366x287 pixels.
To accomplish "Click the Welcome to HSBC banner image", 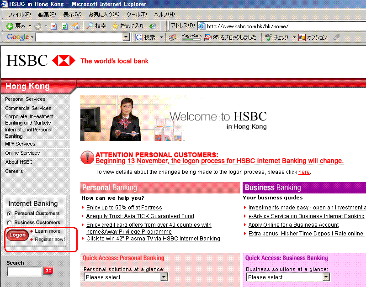I will coord(174,118).
